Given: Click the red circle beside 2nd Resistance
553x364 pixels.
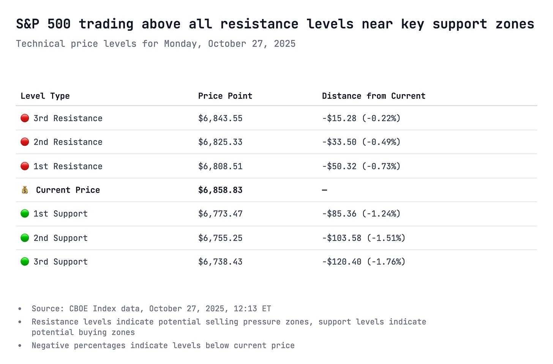Looking at the screenshot, I should coord(25,142).
